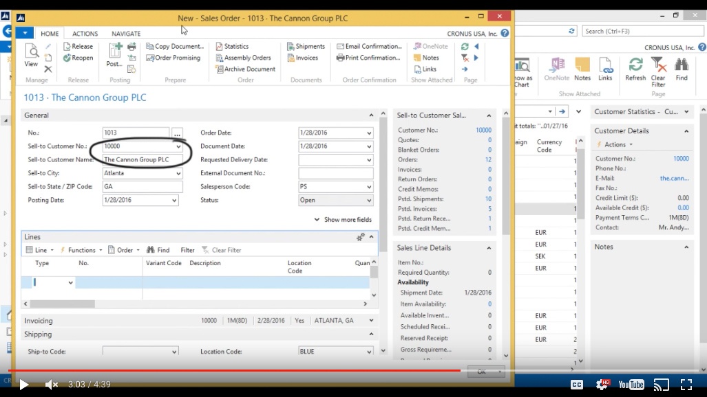The width and height of the screenshot is (707, 397).
Task: Click the No. lookup ellipsis button
Action: coord(177,133)
